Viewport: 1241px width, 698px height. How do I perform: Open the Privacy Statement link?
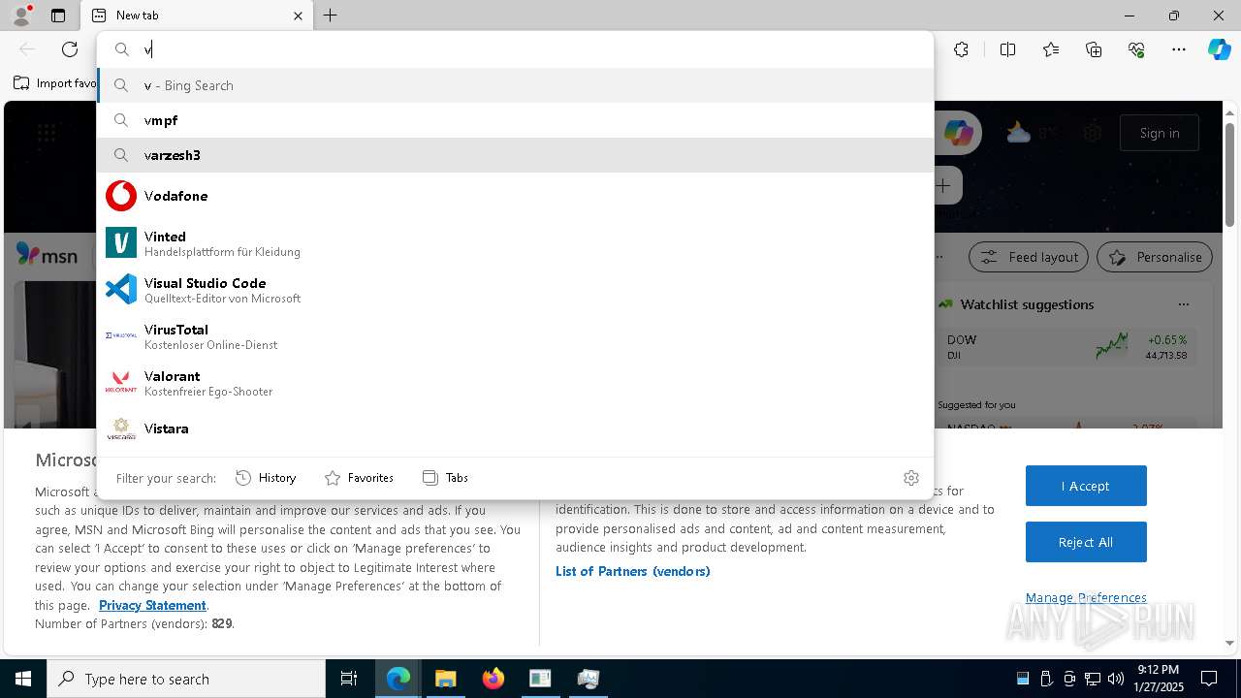click(x=152, y=605)
